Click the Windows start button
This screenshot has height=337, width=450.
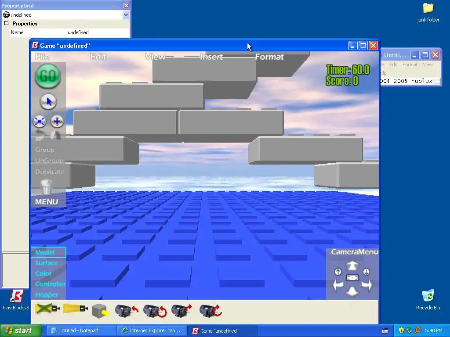pyautogui.click(x=21, y=330)
